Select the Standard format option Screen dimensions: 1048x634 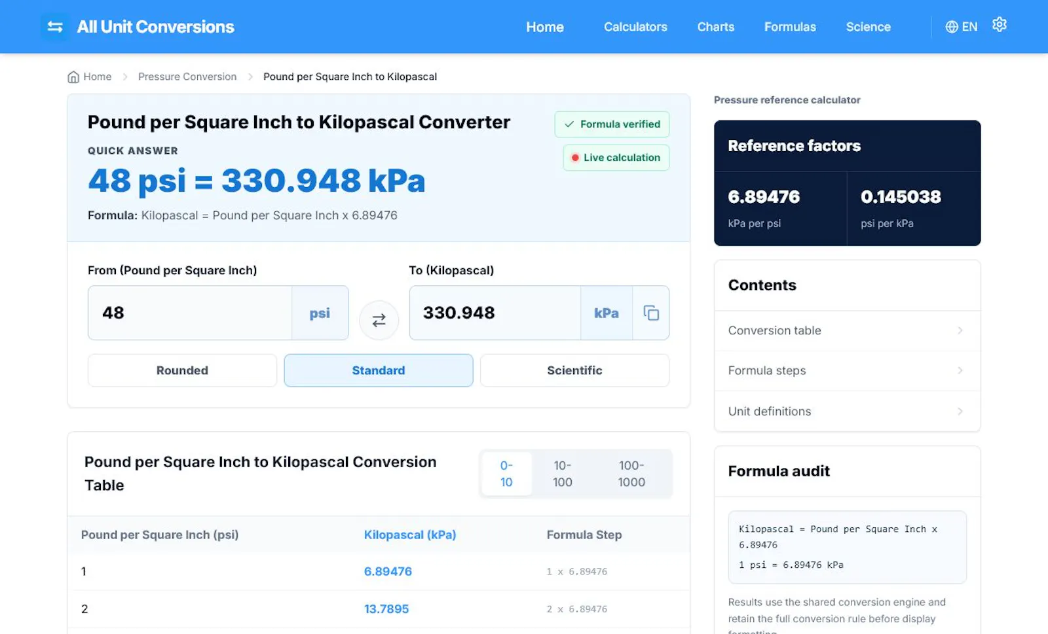(379, 370)
